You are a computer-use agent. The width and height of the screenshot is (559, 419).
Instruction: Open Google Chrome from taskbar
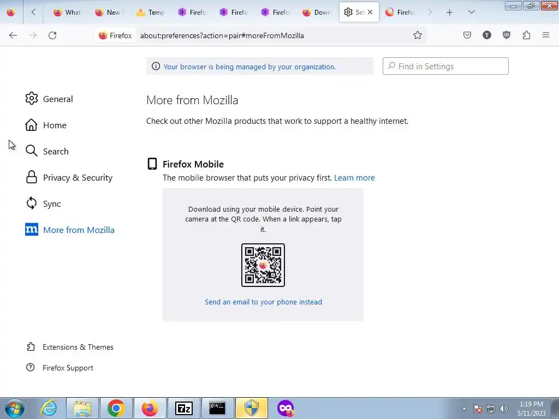tap(116, 408)
